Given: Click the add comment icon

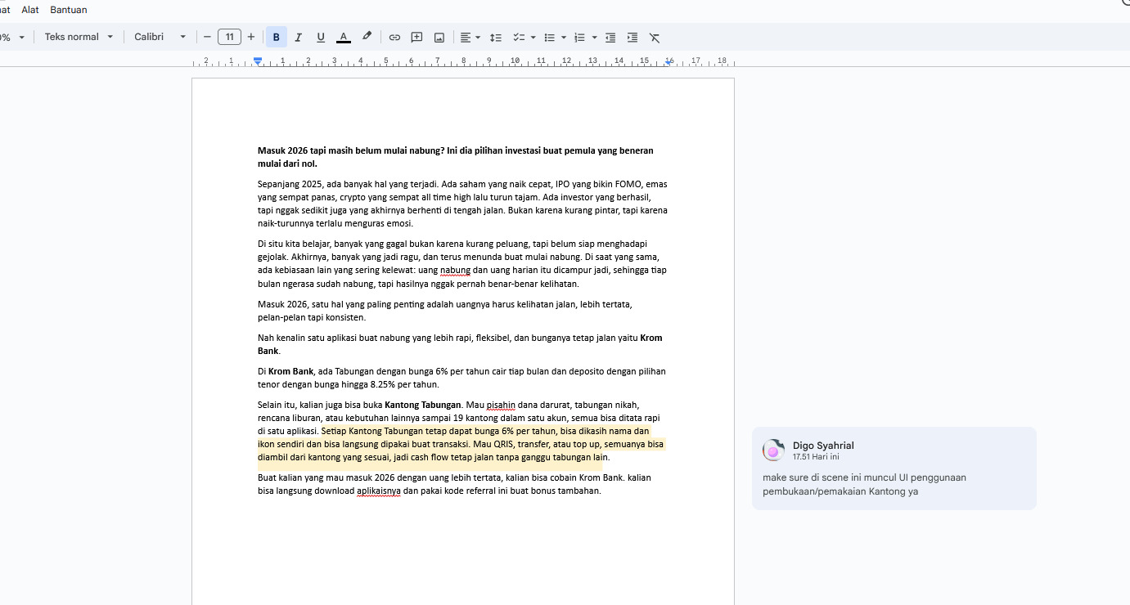Looking at the screenshot, I should point(416,37).
